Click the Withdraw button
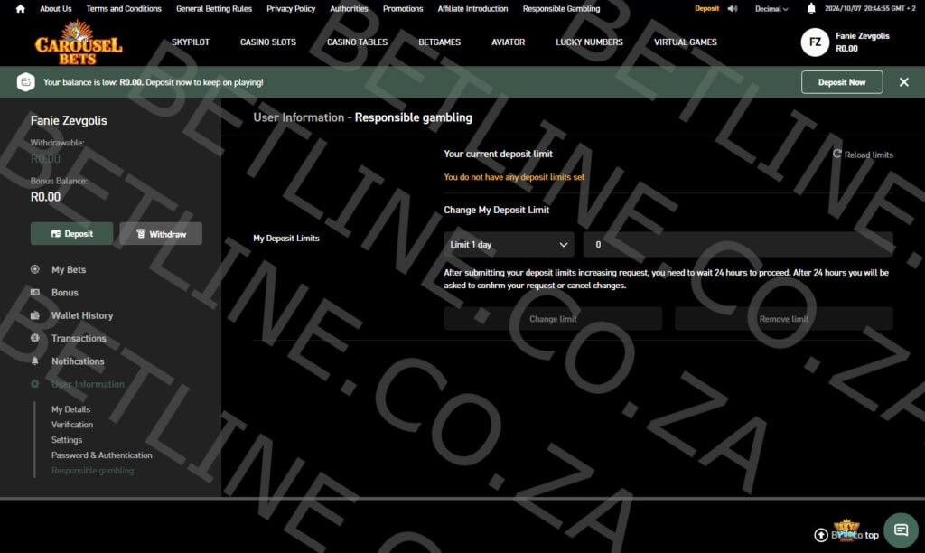Image resolution: width=925 pixels, height=553 pixels. click(x=161, y=234)
